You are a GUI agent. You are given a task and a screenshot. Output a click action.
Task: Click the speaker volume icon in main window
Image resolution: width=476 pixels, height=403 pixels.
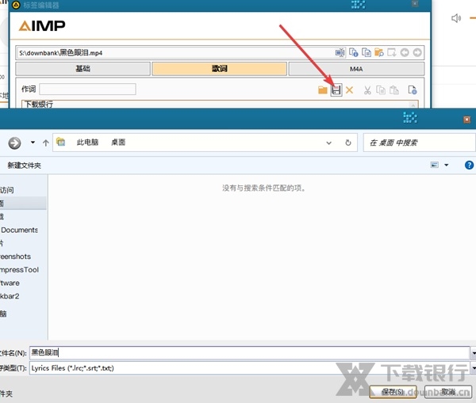click(456, 18)
